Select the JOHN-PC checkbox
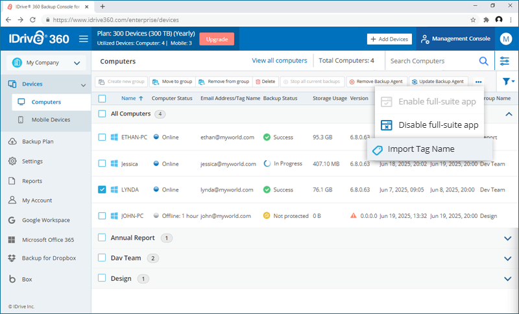 tap(102, 216)
